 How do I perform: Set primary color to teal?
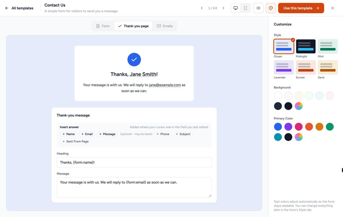[x=278, y=137]
